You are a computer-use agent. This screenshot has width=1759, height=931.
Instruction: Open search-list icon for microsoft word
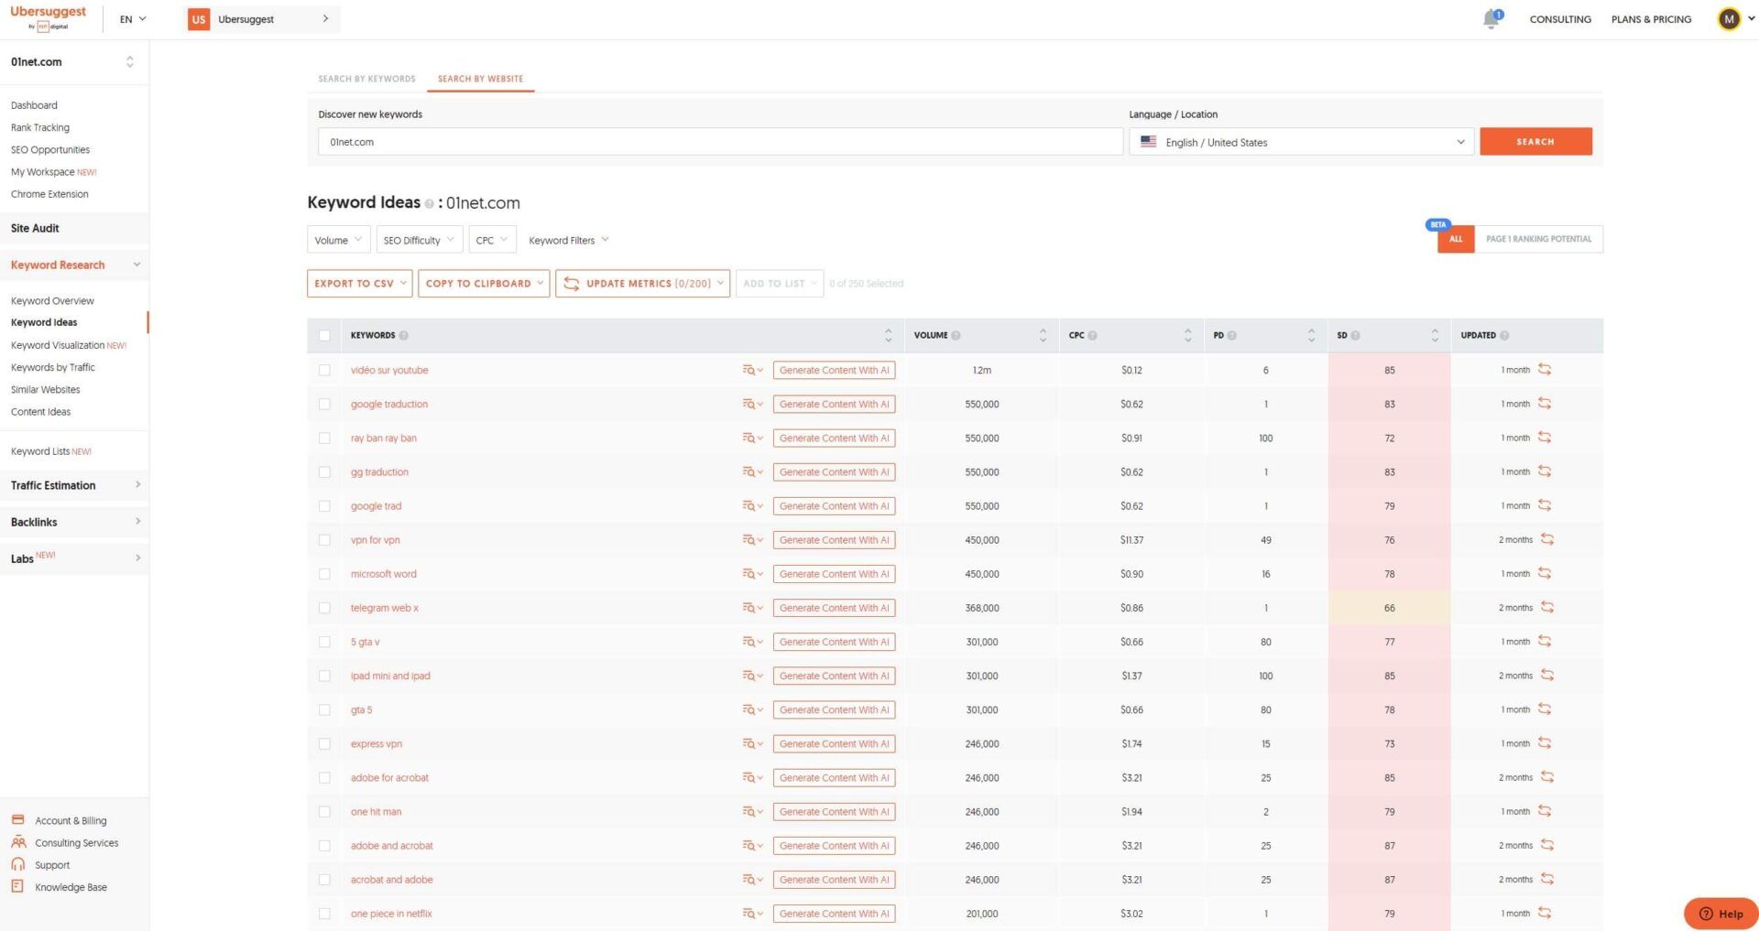(x=752, y=574)
